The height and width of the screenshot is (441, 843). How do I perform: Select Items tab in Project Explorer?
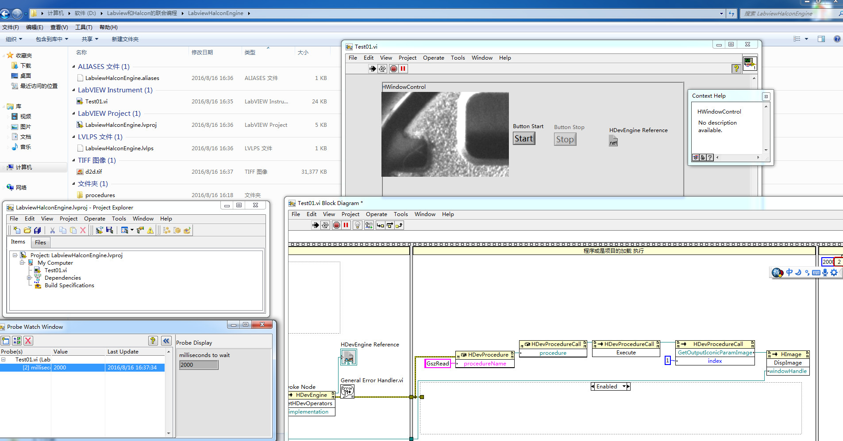pyautogui.click(x=18, y=242)
